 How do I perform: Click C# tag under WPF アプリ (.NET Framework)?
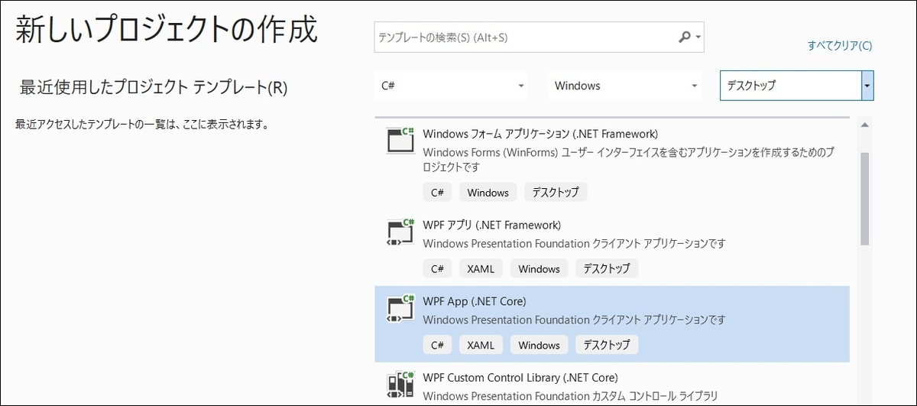tap(437, 269)
